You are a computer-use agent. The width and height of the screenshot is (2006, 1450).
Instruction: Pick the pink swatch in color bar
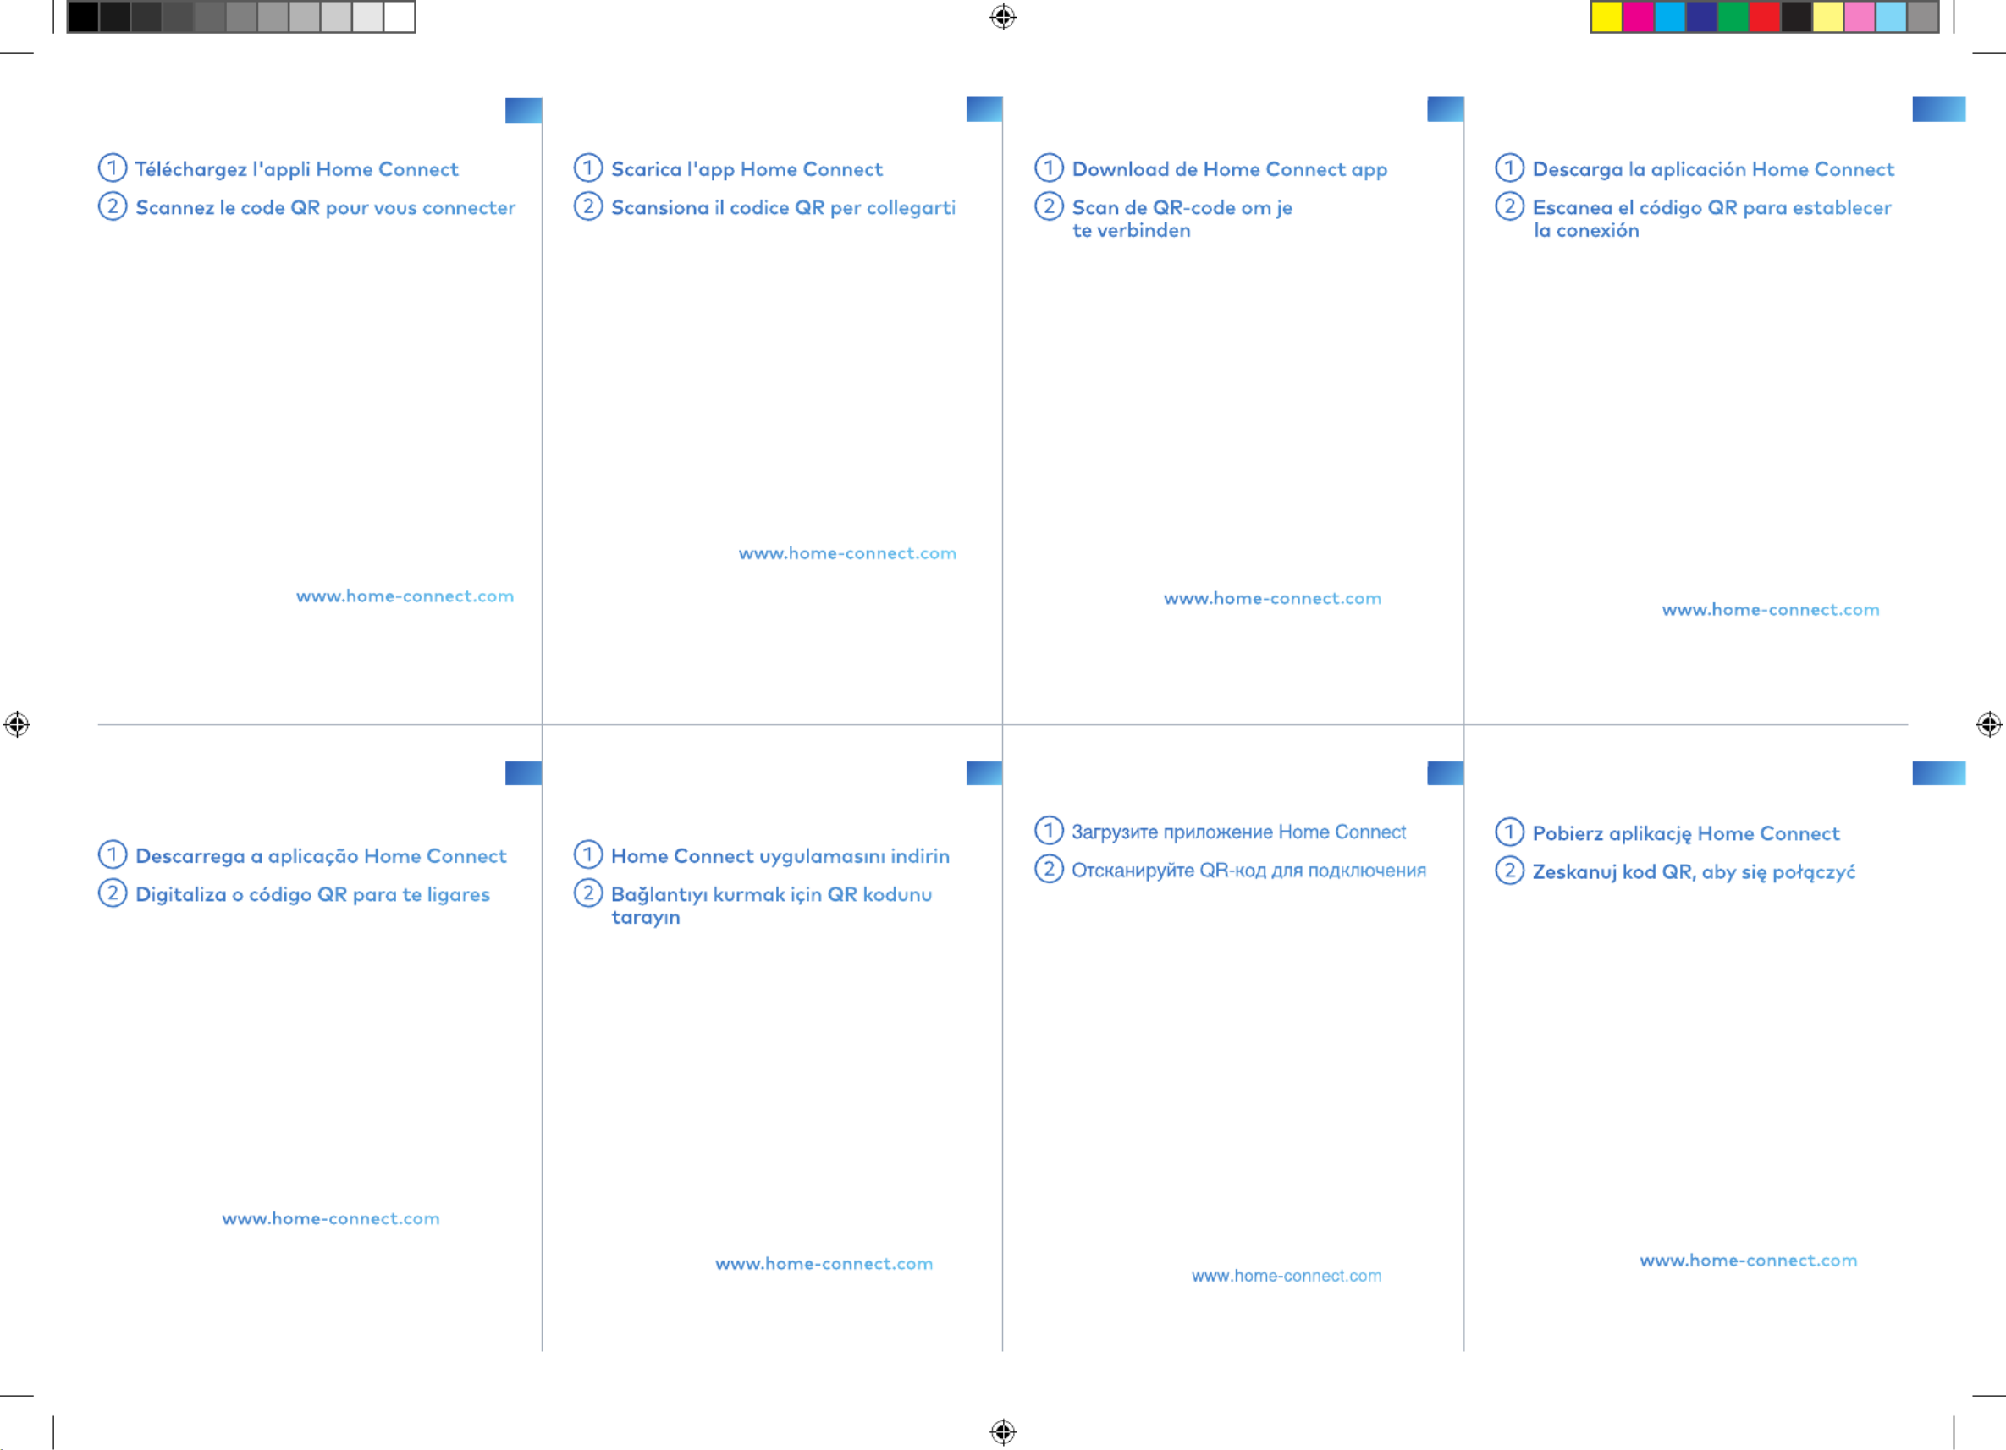1860,17
